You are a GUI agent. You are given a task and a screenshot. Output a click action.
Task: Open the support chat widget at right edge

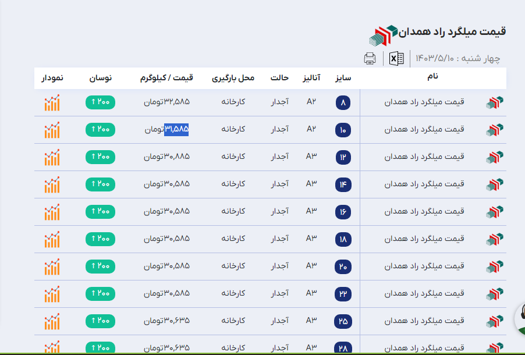(x=520, y=318)
